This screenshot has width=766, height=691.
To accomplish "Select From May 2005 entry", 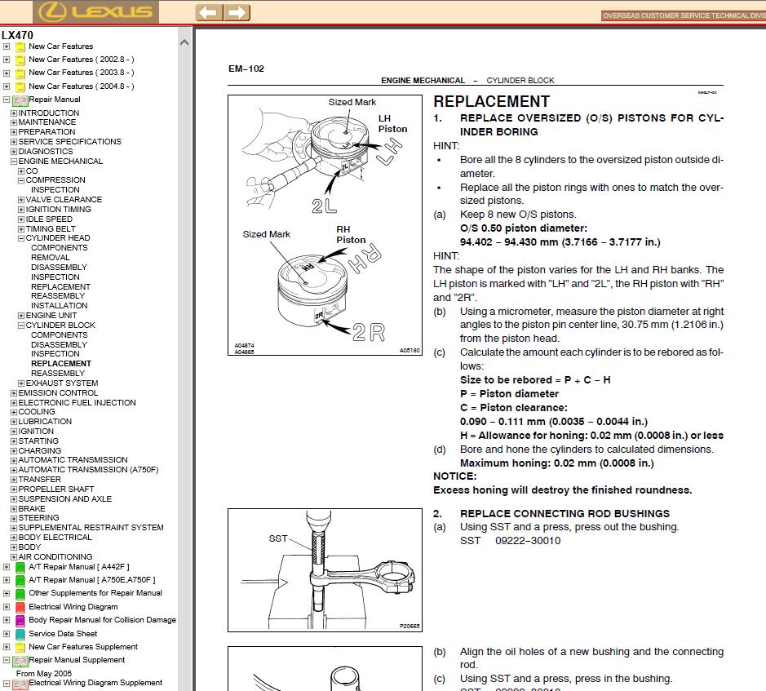I will point(44,674).
